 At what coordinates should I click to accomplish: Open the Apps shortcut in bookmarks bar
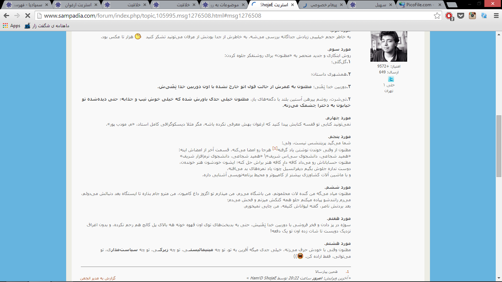[11, 26]
